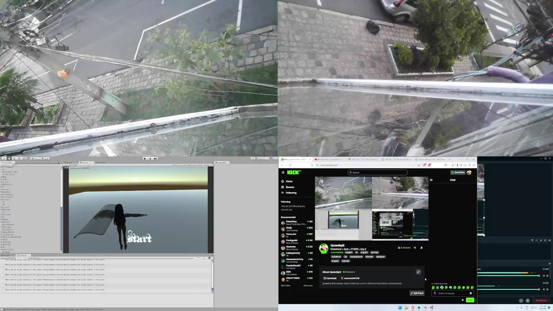The image size is (553, 311).
Task: Open Brave browser from the taskbar
Action: tap(413, 308)
